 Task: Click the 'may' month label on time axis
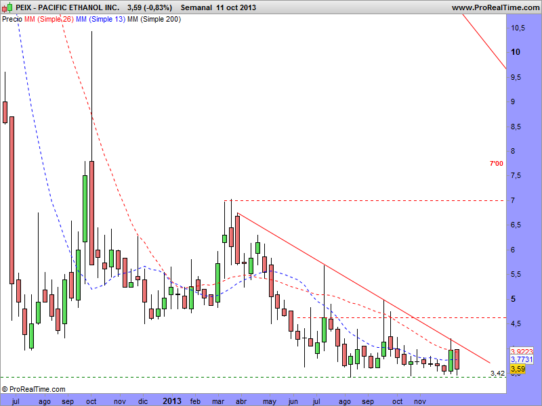coord(270,402)
